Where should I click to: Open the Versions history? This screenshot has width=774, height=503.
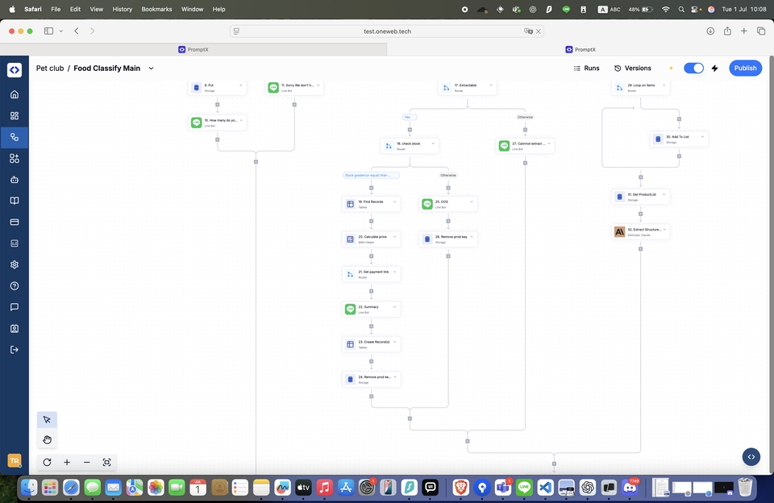633,69
